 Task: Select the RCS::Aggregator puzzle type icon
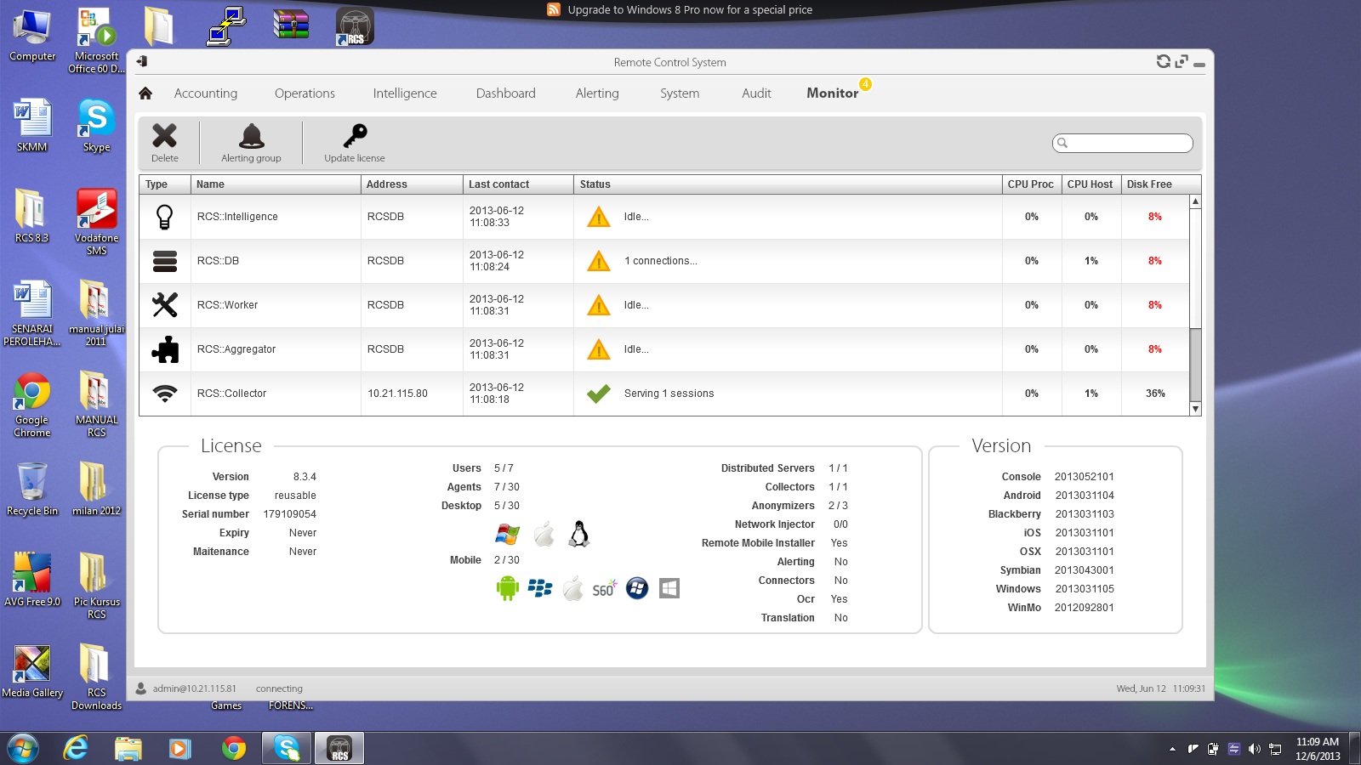coord(165,349)
